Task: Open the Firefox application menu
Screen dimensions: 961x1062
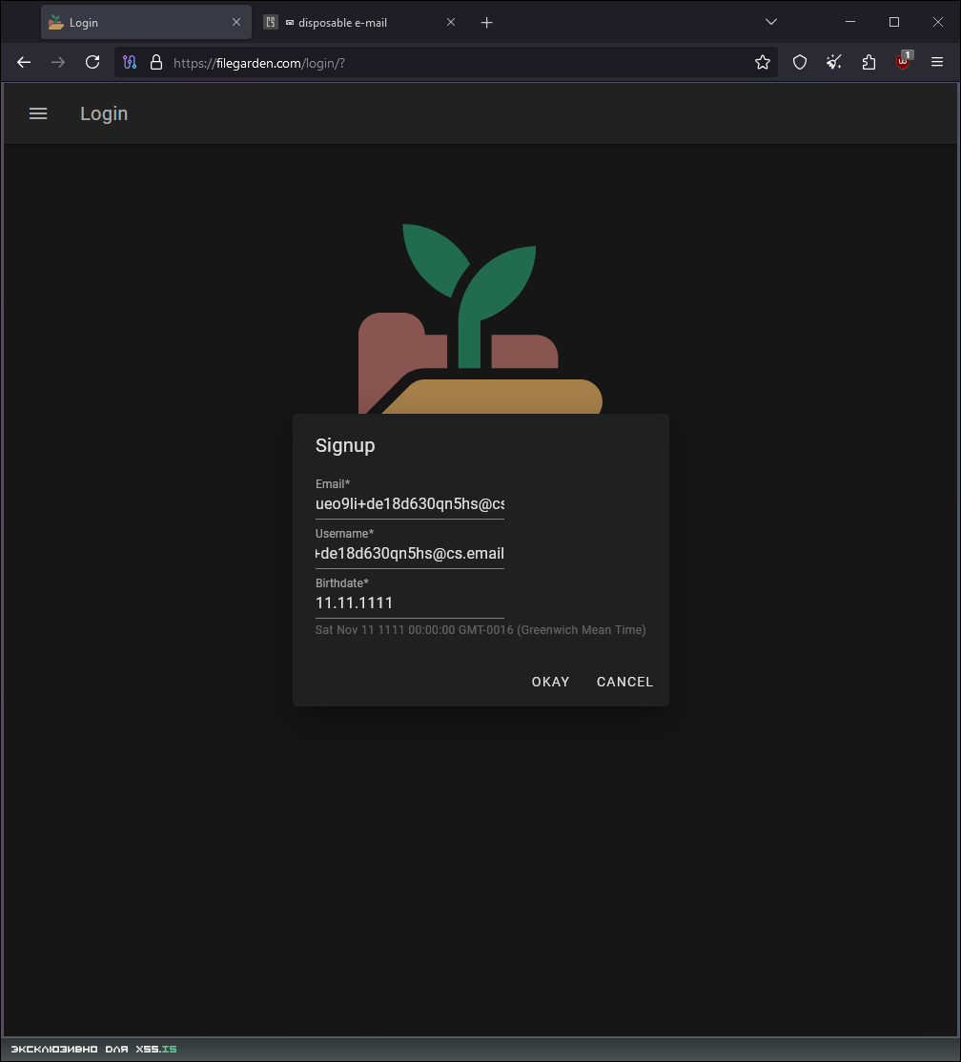Action: [937, 62]
